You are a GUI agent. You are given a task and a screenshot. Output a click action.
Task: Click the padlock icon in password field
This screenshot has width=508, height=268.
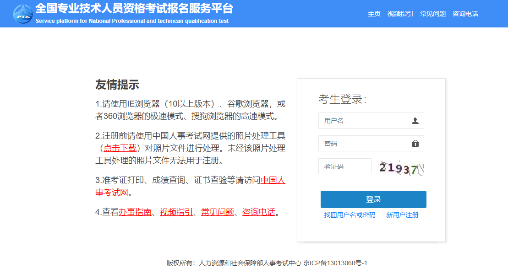(415, 144)
